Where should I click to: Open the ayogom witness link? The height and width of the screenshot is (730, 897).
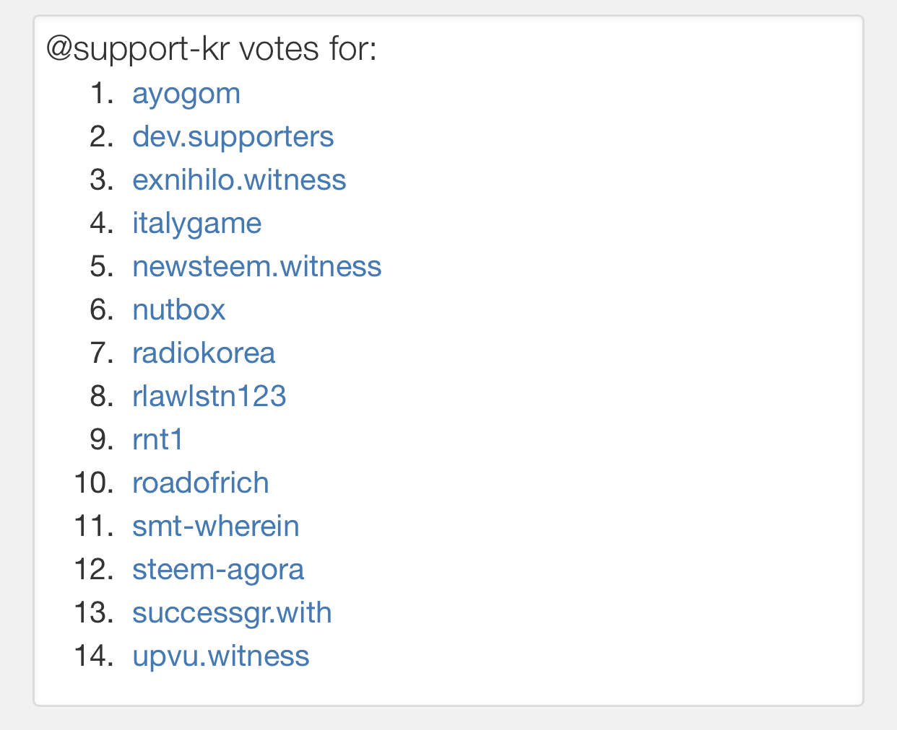(x=186, y=94)
